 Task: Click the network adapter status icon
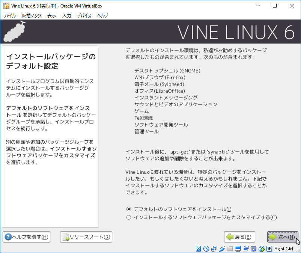pyautogui.click(x=214, y=248)
